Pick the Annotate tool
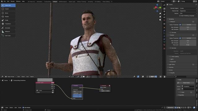The height and width of the screenshot is (111, 198). (x=8, y=28)
